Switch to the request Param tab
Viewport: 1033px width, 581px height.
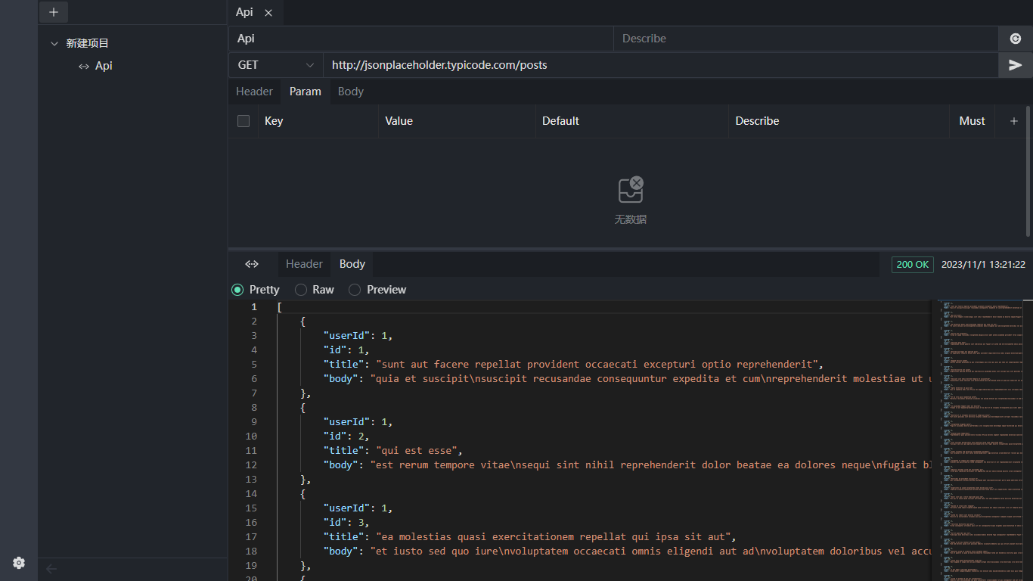306,92
